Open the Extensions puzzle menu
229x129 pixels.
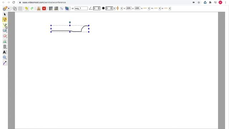pyautogui.click(x=210, y=3)
